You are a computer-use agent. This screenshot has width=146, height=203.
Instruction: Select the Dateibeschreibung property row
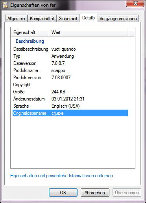[70, 49]
